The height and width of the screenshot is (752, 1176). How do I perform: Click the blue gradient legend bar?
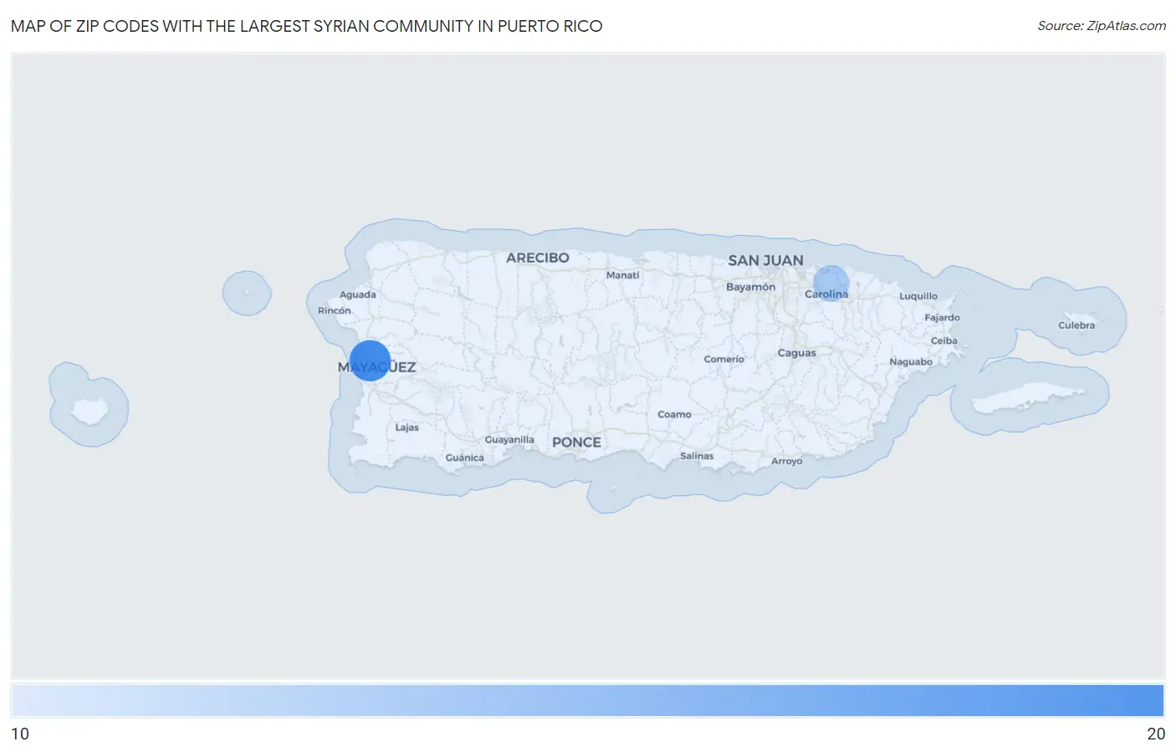(x=588, y=701)
